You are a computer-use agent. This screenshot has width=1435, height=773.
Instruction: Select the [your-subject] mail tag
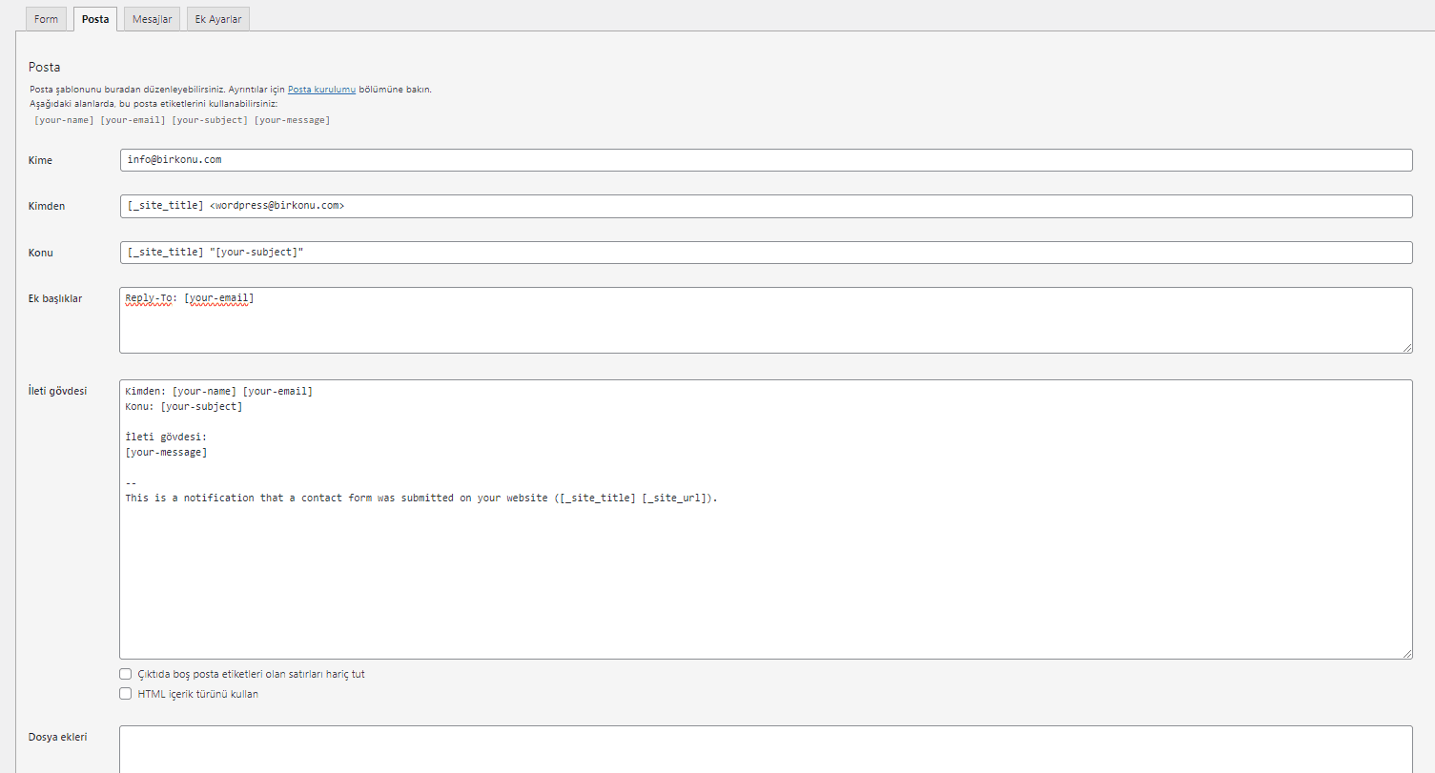pos(210,119)
